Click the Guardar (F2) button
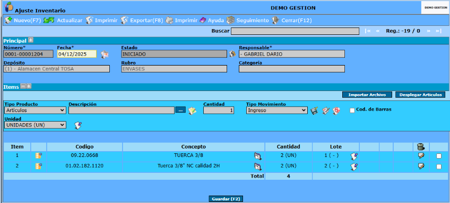Image resolution: width=450 pixels, height=203 pixels. coord(226,199)
